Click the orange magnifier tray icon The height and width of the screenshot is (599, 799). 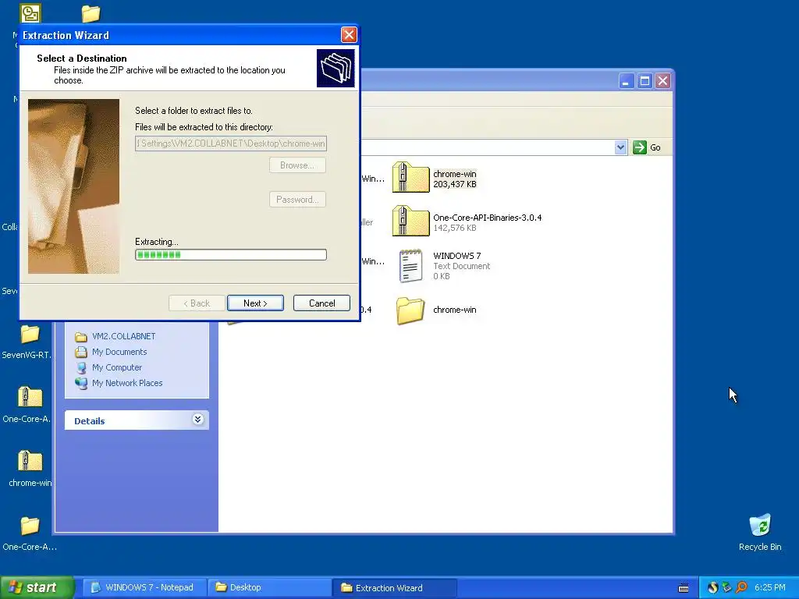[741, 588]
